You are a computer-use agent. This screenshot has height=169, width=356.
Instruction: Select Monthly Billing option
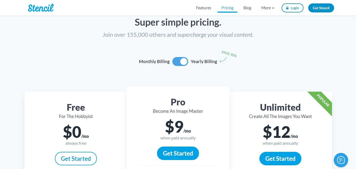click(x=154, y=62)
